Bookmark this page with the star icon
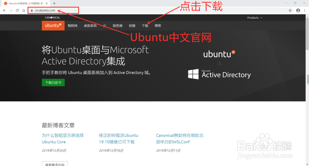This screenshot has height=166, width=309. 290,11
